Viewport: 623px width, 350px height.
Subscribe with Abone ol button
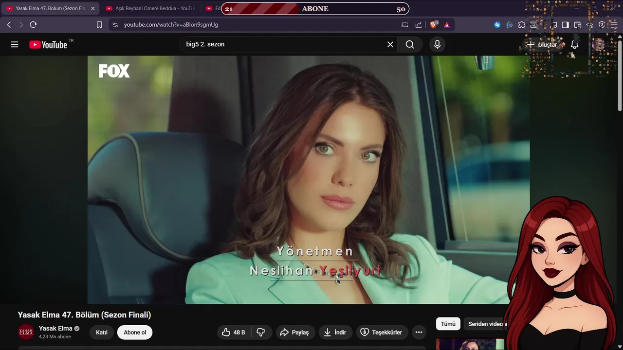click(135, 332)
